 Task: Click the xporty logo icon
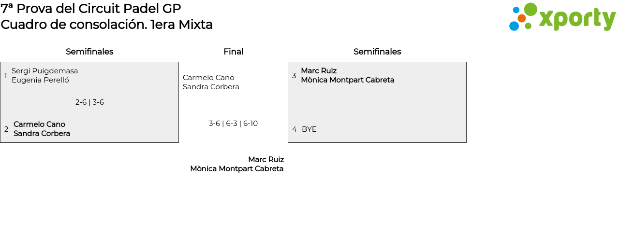523,17
